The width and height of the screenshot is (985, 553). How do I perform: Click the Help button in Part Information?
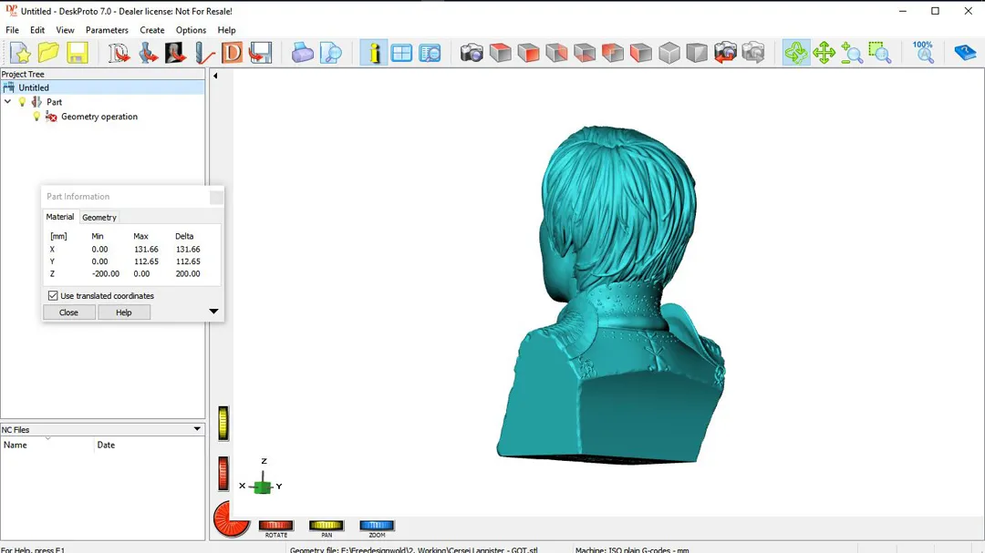(124, 312)
